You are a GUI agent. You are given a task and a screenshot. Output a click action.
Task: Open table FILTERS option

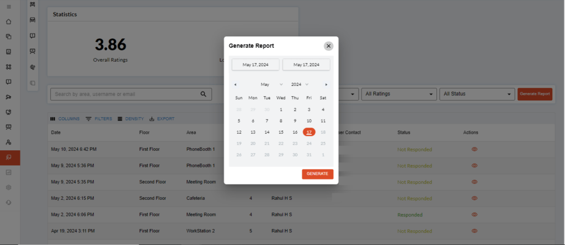click(x=98, y=119)
